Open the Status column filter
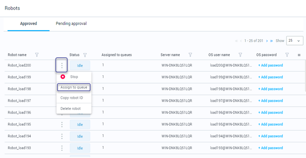Image resolution: width=306 pixels, height=158 pixels. [x=85, y=55]
